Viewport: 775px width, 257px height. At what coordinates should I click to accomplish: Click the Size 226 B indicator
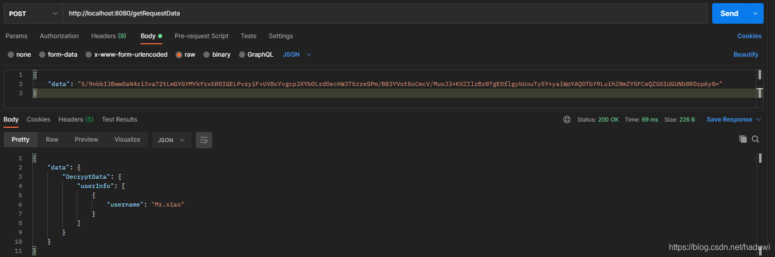click(x=680, y=119)
